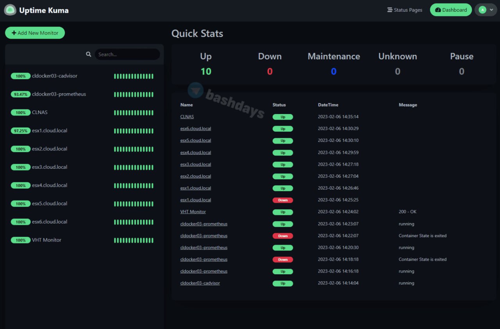Click the Message column header
Screen dimensions: 500x329
point(408,105)
